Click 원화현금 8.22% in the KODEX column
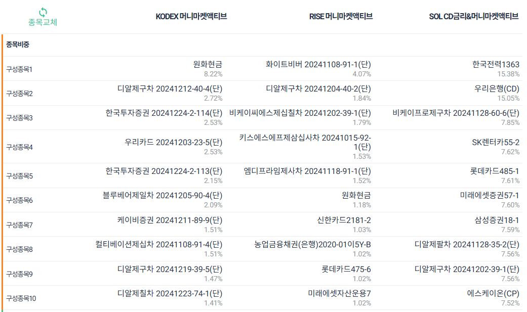 [x=208, y=68]
